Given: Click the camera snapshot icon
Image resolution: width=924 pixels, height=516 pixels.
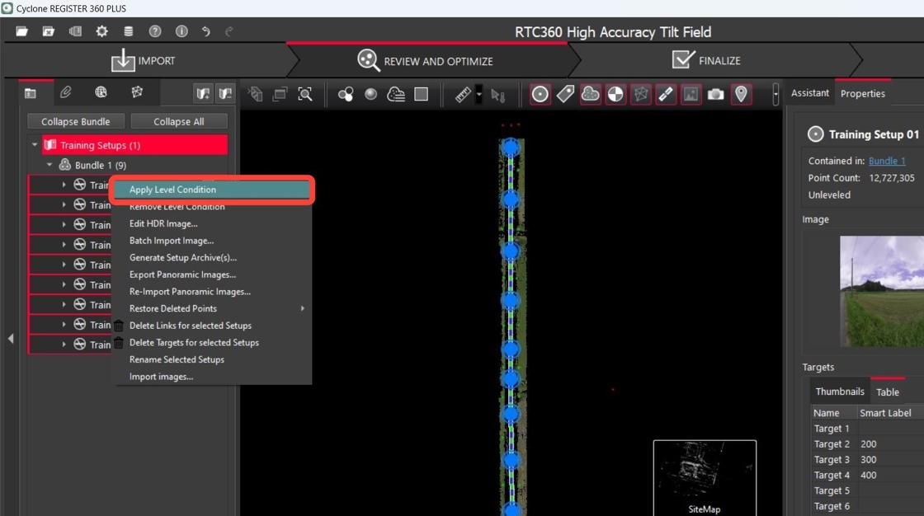Looking at the screenshot, I should click(x=716, y=94).
